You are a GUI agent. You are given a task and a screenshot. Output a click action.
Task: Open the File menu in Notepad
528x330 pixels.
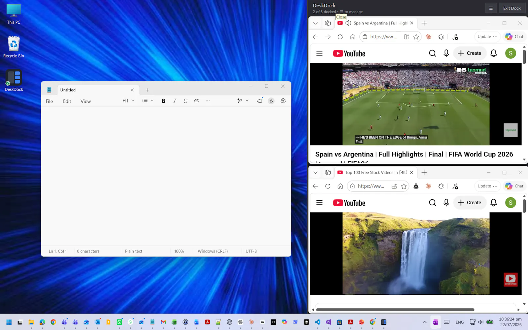49,101
